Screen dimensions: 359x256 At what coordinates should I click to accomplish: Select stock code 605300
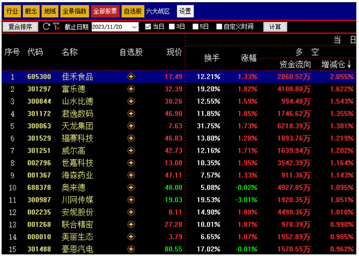pyautogui.click(x=39, y=77)
